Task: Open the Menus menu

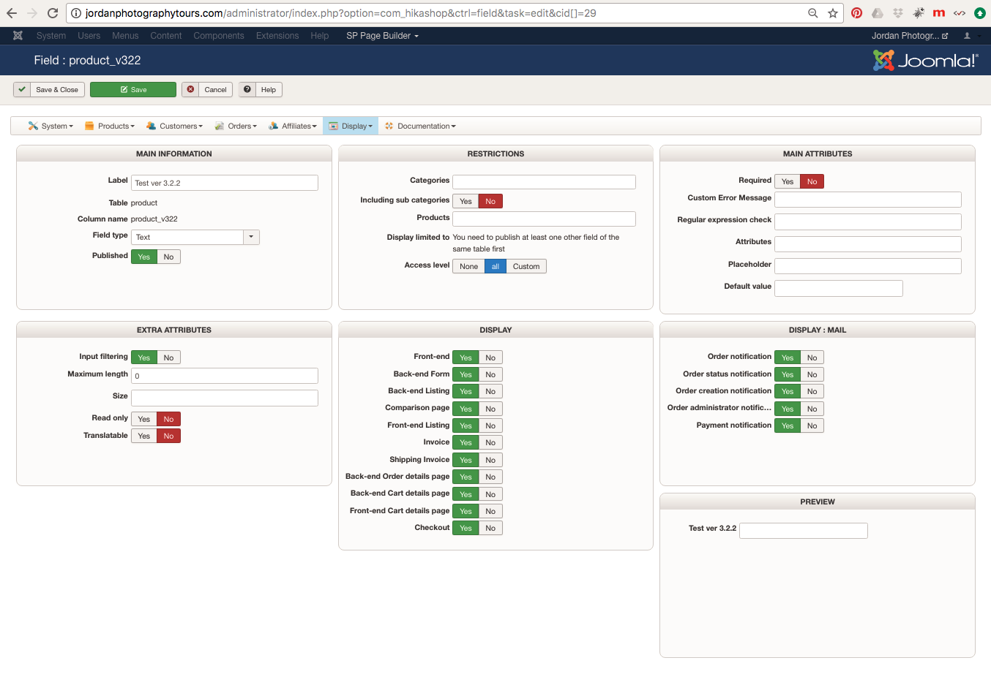Action: point(125,36)
